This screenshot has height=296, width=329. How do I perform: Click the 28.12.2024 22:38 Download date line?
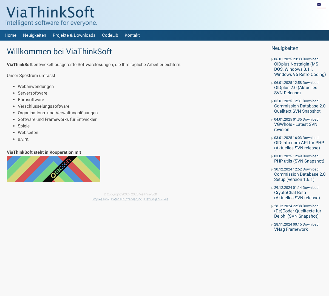pyautogui.click(x=296, y=206)
